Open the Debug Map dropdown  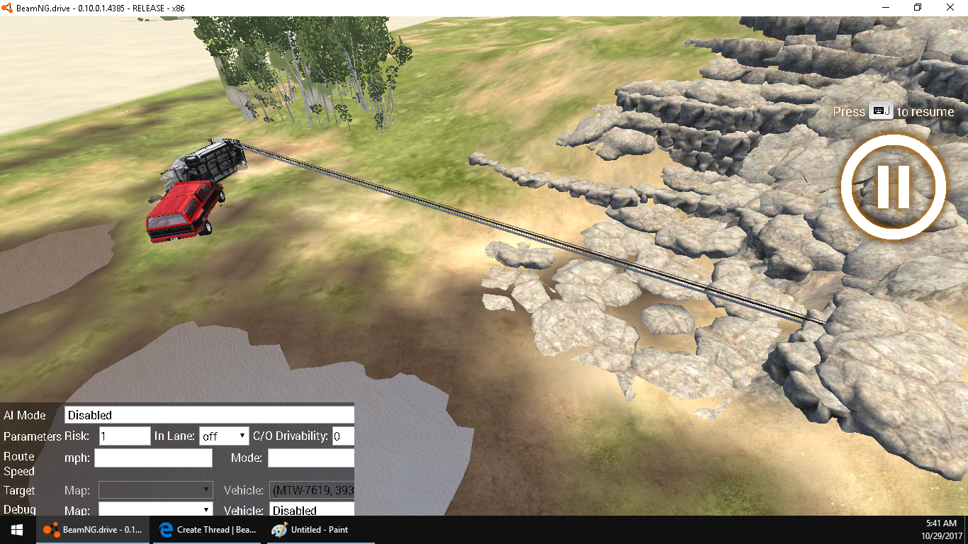tap(155, 509)
